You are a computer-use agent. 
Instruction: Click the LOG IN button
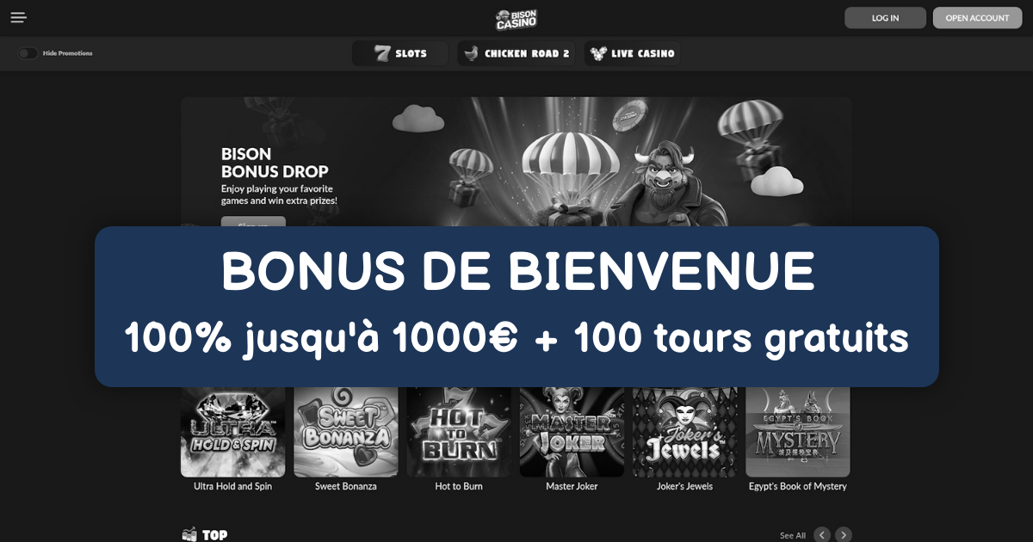885,18
